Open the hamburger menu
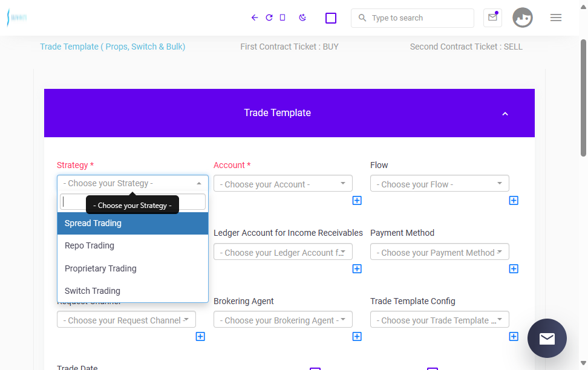The width and height of the screenshot is (588, 370). (x=556, y=18)
